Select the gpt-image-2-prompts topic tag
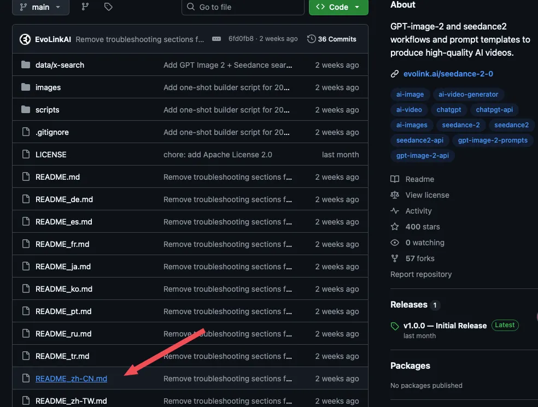538x407 pixels. tap(493, 140)
